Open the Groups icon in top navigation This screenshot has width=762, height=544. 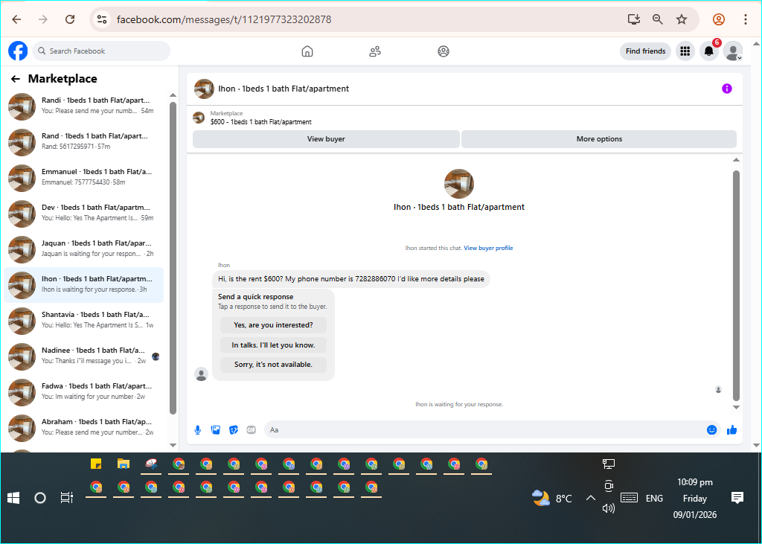pyautogui.click(x=444, y=51)
